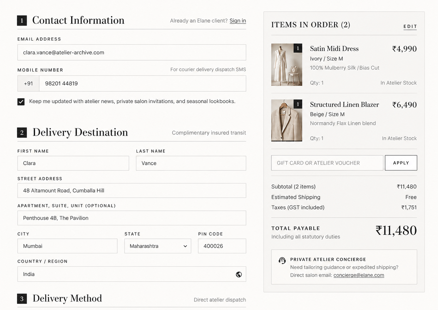
Task: Select the ₹6,490 blazer price
Action: (404, 105)
